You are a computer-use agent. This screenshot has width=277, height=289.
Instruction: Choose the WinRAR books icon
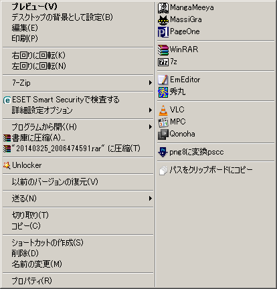(x=163, y=50)
